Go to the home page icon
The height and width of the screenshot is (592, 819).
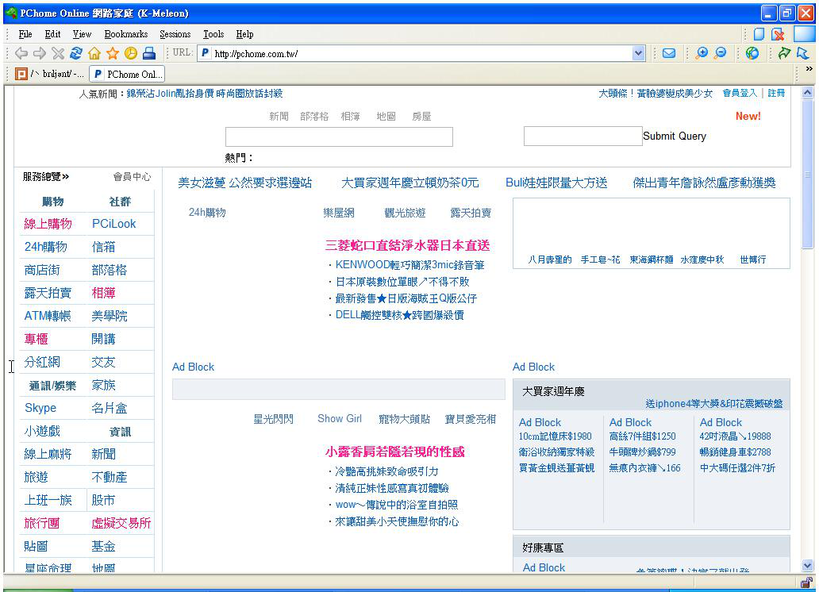click(x=94, y=54)
